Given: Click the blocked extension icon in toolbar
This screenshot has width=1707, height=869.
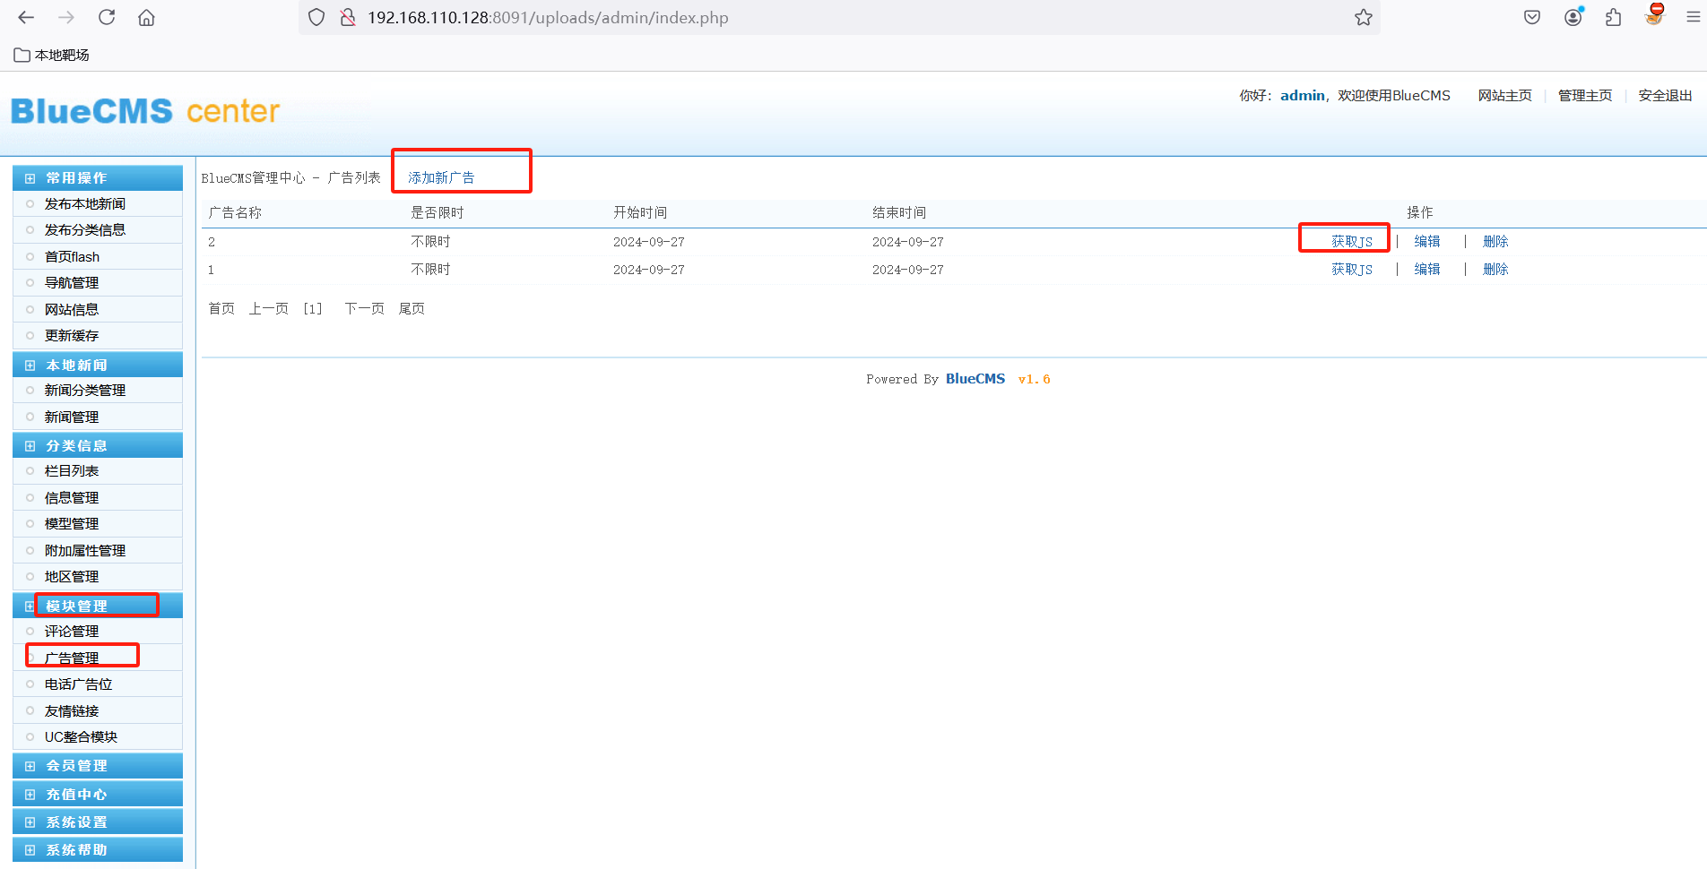Looking at the screenshot, I should click(1655, 14).
